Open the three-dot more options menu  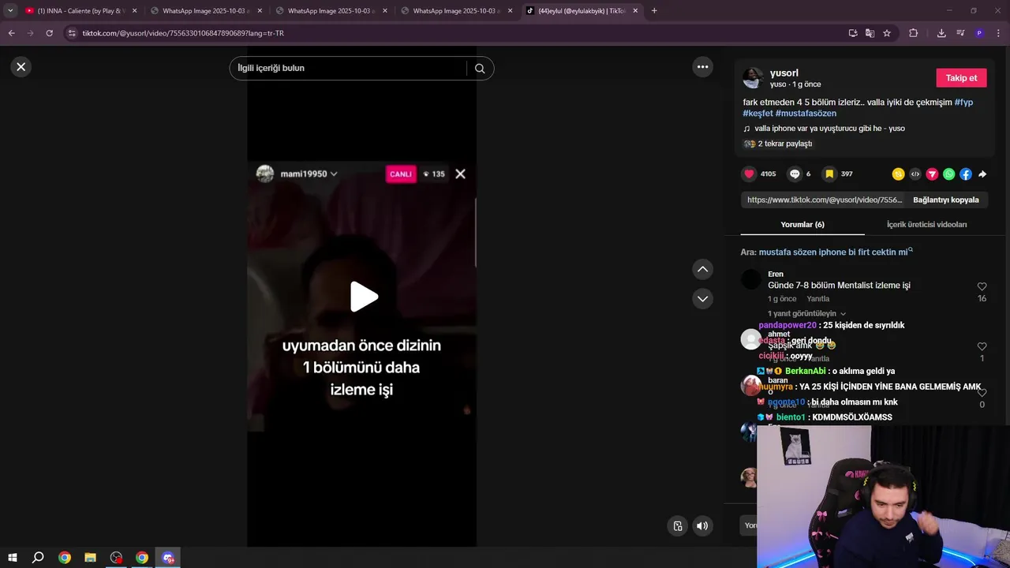[x=702, y=67]
